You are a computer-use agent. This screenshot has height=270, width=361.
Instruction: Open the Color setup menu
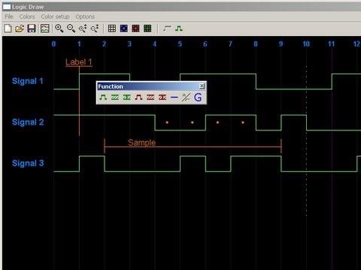pos(55,16)
